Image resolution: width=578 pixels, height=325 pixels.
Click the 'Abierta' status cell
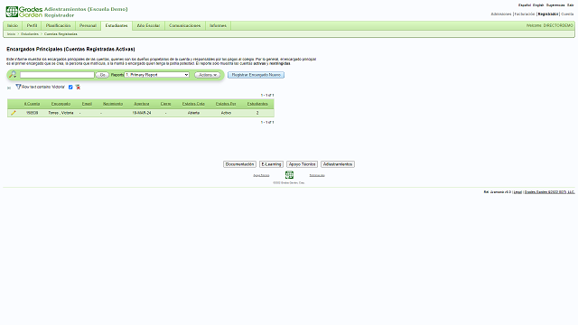click(193, 113)
